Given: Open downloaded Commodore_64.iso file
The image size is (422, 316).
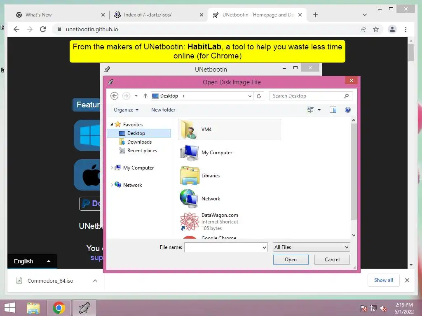Looking at the screenshot, I should pos(50,281).
